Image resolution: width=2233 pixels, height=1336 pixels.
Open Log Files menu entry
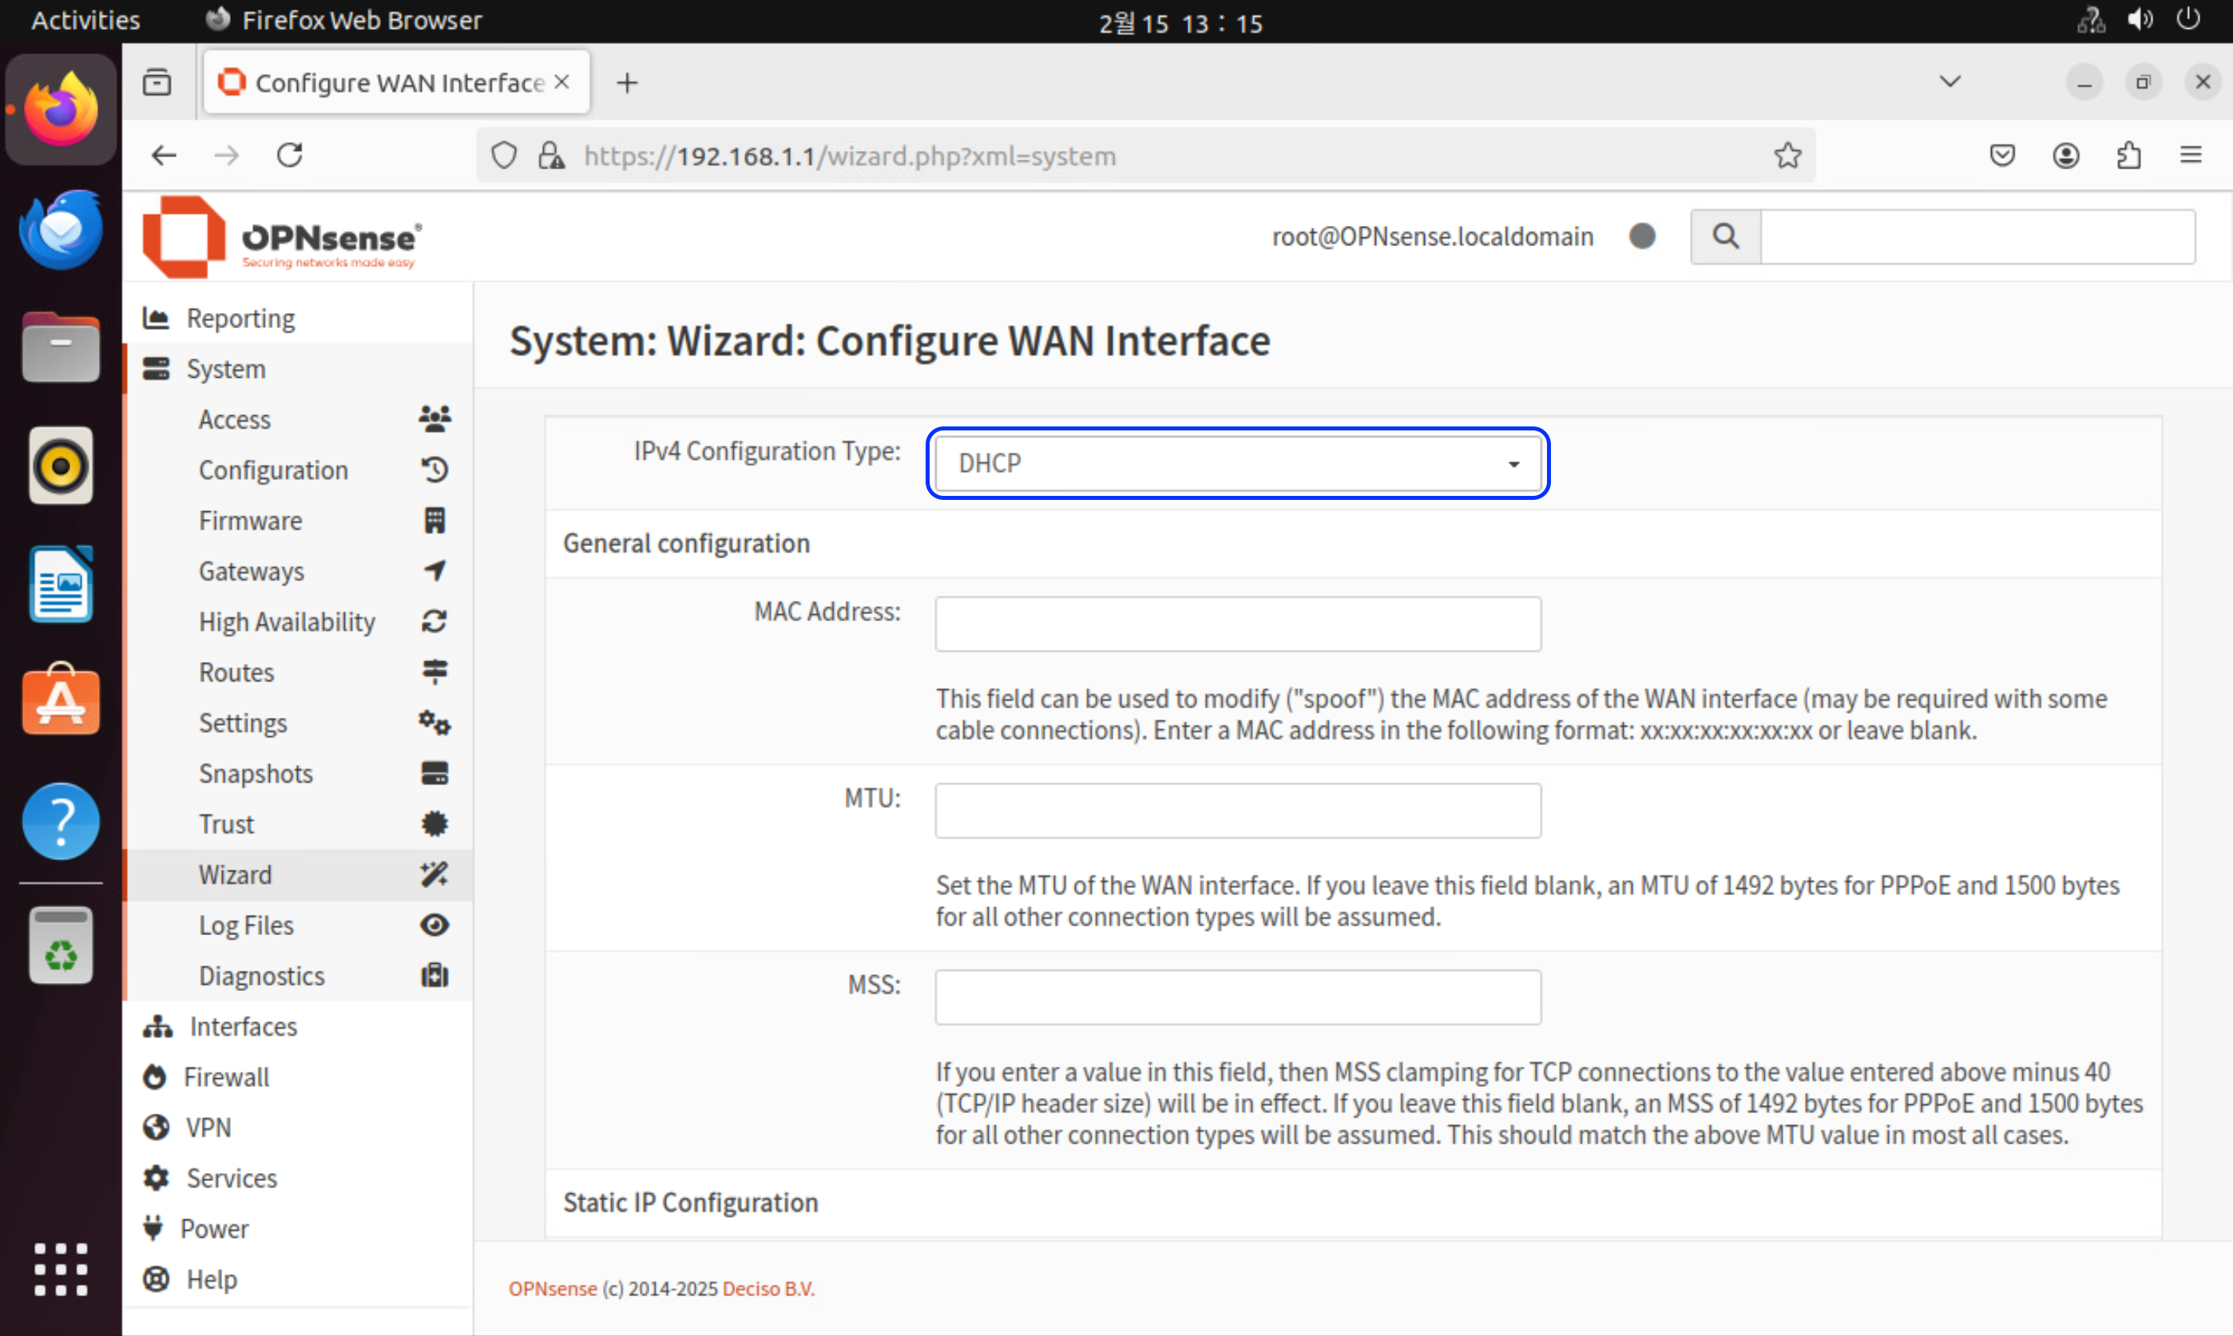tap(246, 926)
